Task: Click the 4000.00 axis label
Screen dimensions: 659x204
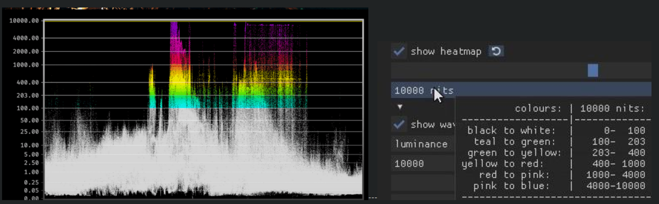Action: point(26,38)
